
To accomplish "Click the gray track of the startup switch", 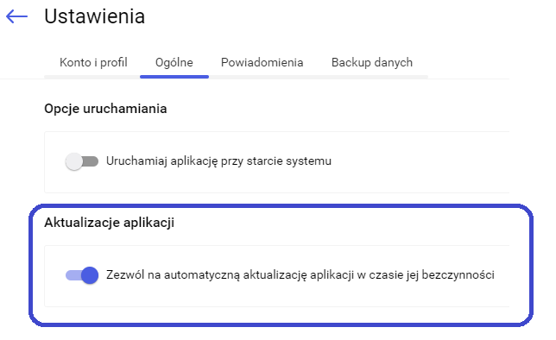I will [91, 161].
